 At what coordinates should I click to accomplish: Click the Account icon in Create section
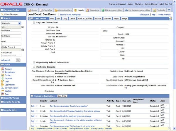pos(2,69)
